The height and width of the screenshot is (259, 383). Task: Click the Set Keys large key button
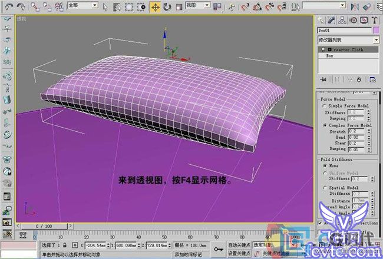(x=218, y=249)
